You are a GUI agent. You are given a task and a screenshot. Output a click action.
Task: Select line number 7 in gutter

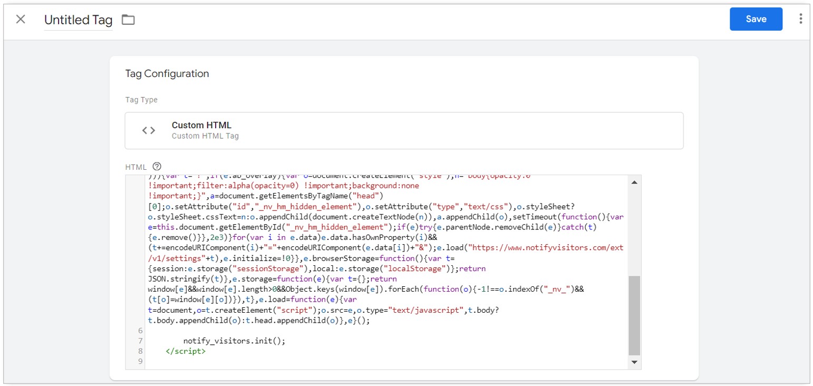pos(140,341)
